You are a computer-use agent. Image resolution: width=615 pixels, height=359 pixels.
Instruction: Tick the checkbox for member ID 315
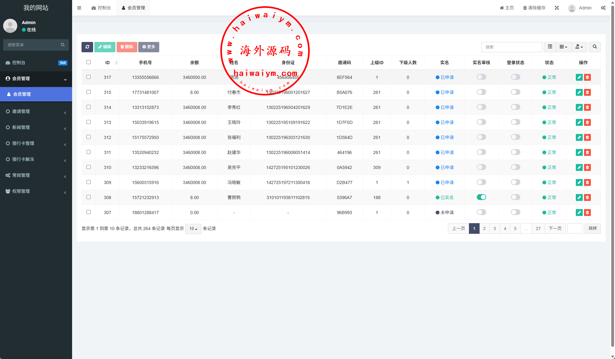(88, 92)
